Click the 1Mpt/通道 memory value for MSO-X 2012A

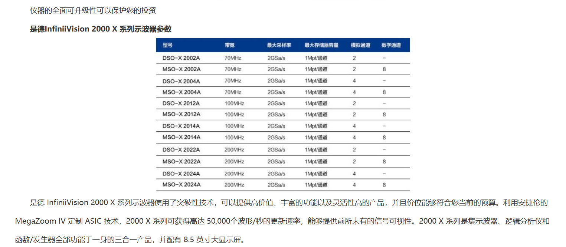316,114
